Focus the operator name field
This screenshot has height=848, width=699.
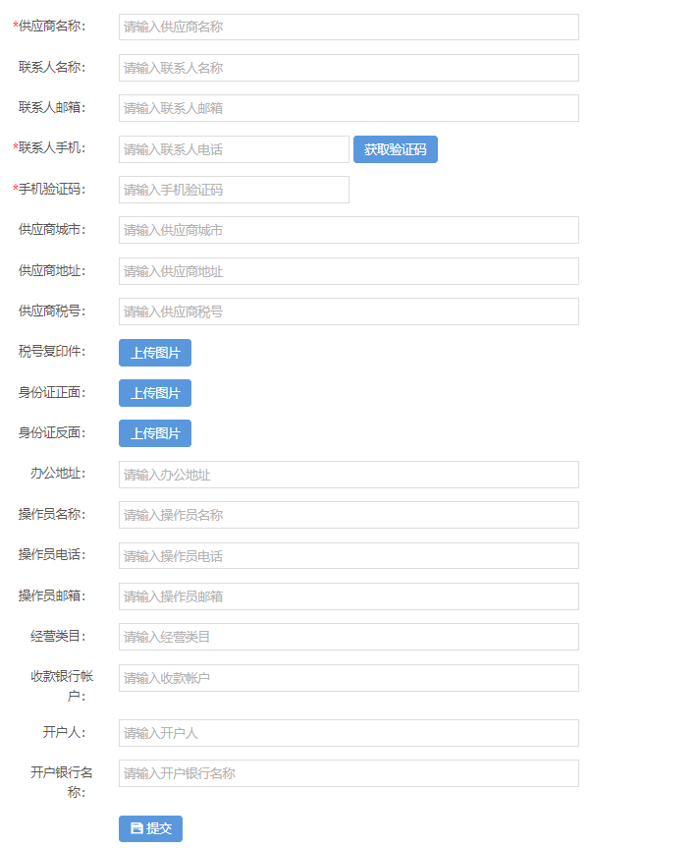(x=349, y=515)
